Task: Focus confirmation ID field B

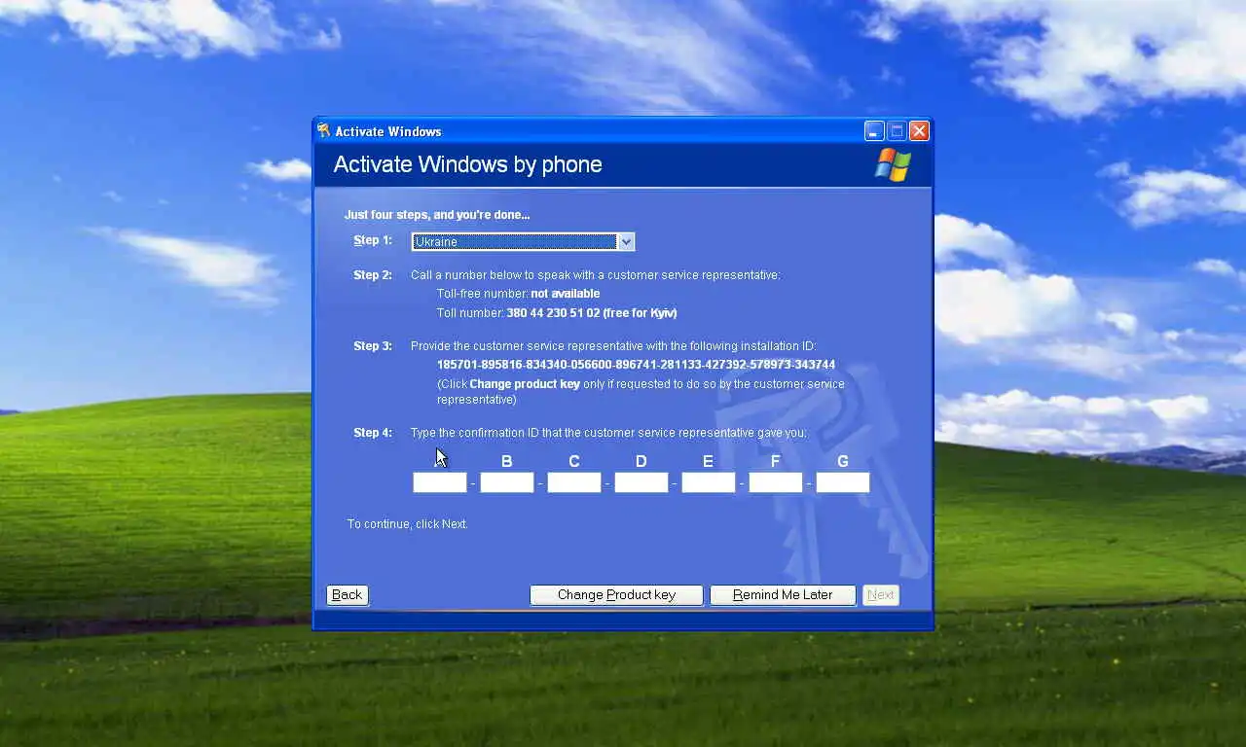Action: pyautogui.click(x=507, y=482)
